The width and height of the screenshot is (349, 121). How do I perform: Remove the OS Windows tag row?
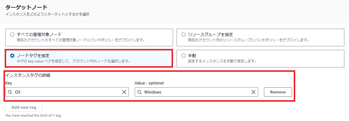click(x=278, y=92)
